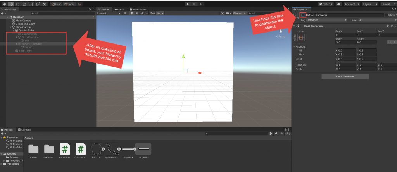Open the Layer dropdown showing UI
The width and height of the screenshot is (397, 172).
[x=377, y=20]
